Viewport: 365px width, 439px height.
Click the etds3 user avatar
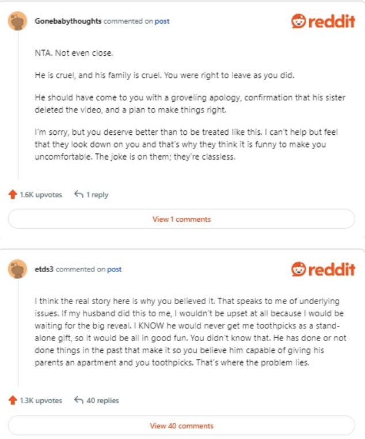[x=18, y=270]
